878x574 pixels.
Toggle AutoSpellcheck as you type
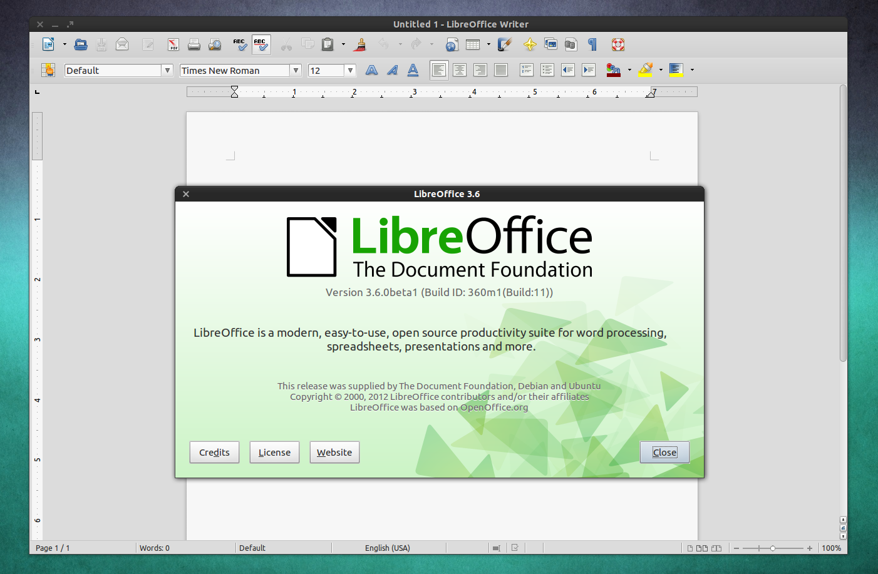[x=261, y=44]
